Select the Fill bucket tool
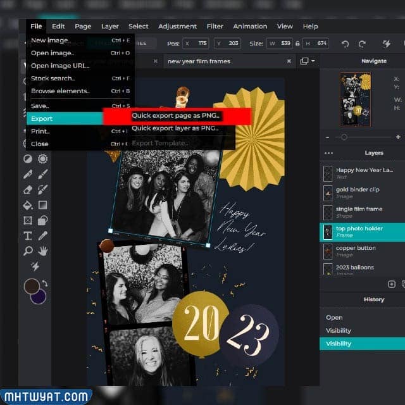405x405 pixels. 28,205
